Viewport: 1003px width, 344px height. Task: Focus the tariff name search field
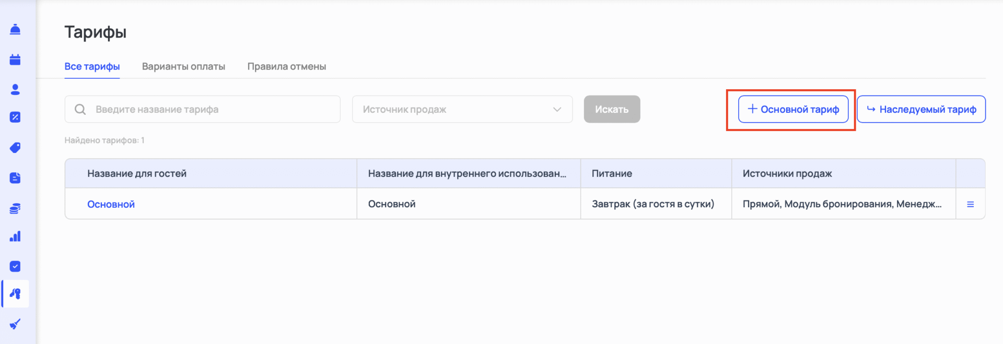pyautogui.click(x=209, y=109)
